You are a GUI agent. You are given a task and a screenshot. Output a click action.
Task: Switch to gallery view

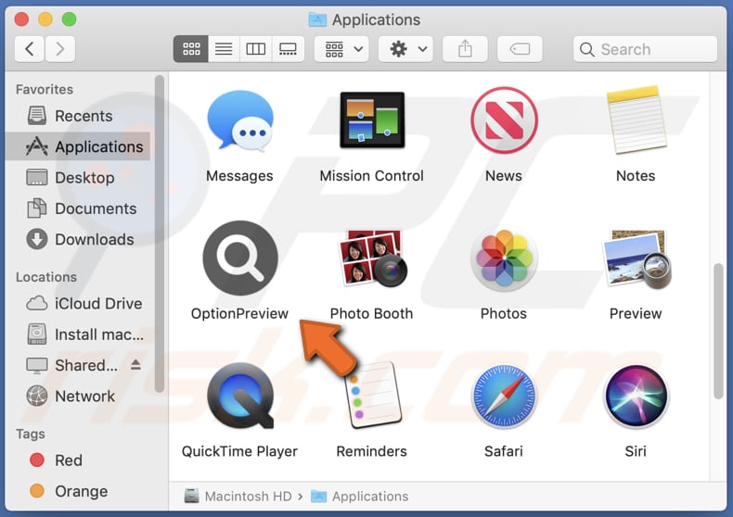click(288, 48)
